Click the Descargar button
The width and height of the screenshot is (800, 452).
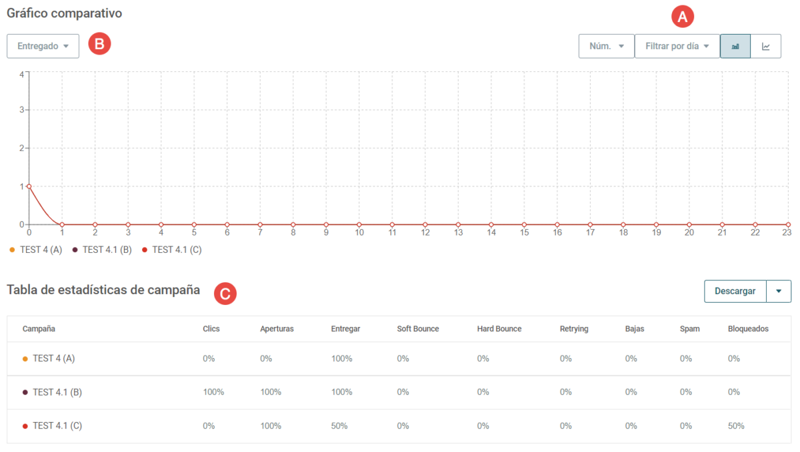click(x=735, y=292)
